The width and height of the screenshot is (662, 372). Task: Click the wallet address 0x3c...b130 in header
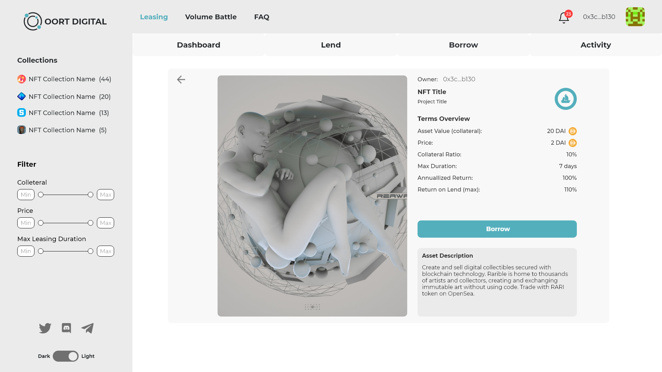pos(599,17)
